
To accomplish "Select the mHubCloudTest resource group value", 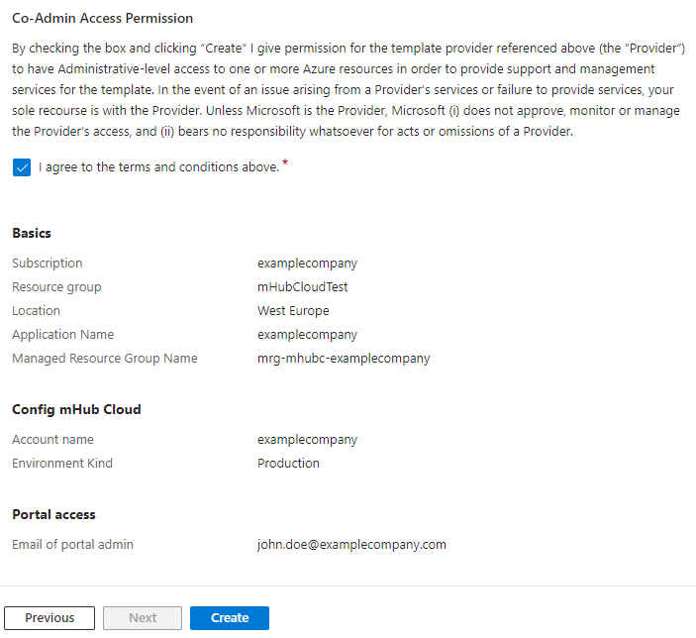I will (302, 287).
